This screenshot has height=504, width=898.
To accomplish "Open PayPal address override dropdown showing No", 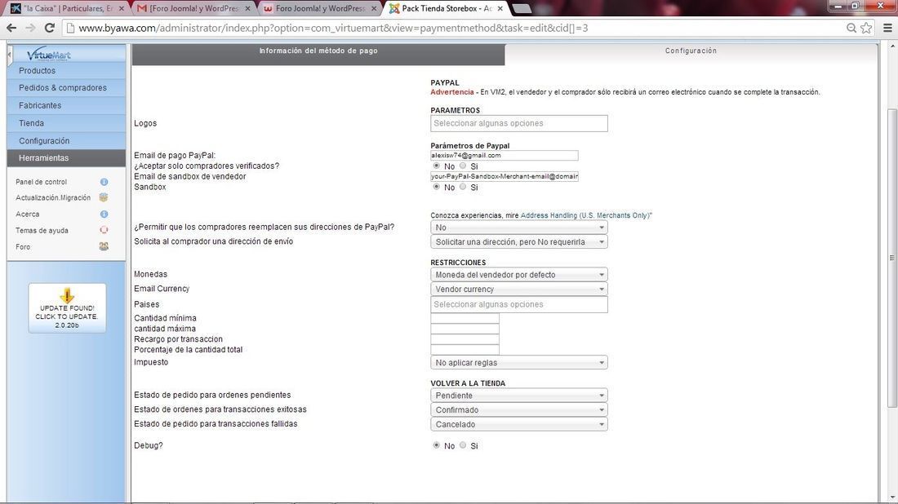I will pos(519,227).
